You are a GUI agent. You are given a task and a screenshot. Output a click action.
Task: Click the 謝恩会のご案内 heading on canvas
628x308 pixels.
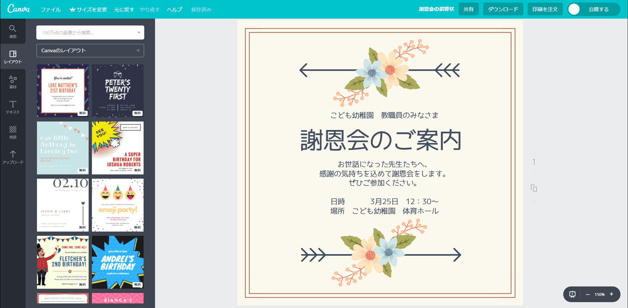(x=381, y=140)
